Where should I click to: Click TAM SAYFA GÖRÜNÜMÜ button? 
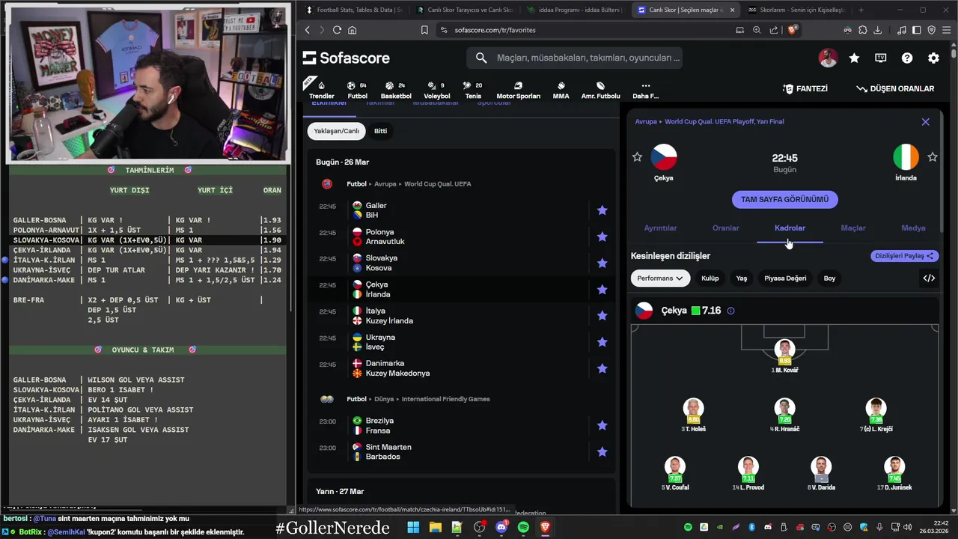coord(784,200)
